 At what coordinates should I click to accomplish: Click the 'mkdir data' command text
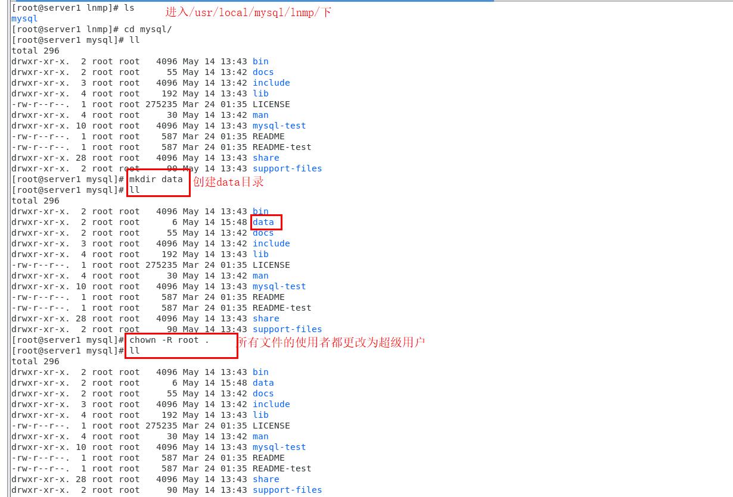tap(156, 179)
